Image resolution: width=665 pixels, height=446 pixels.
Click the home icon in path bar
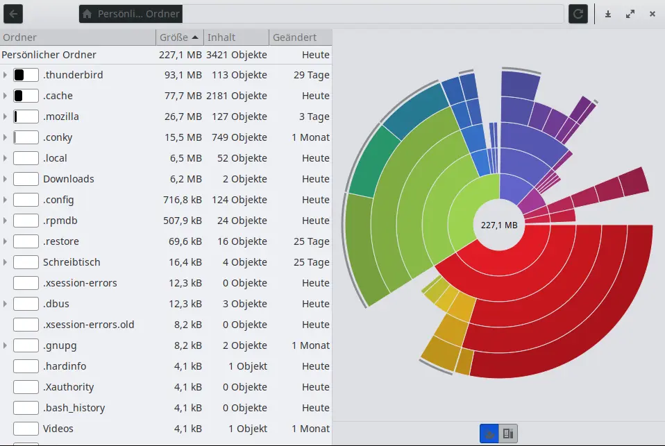click(87, 14)
